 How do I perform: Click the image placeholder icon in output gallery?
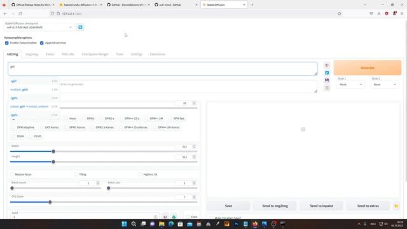[303, 129]
